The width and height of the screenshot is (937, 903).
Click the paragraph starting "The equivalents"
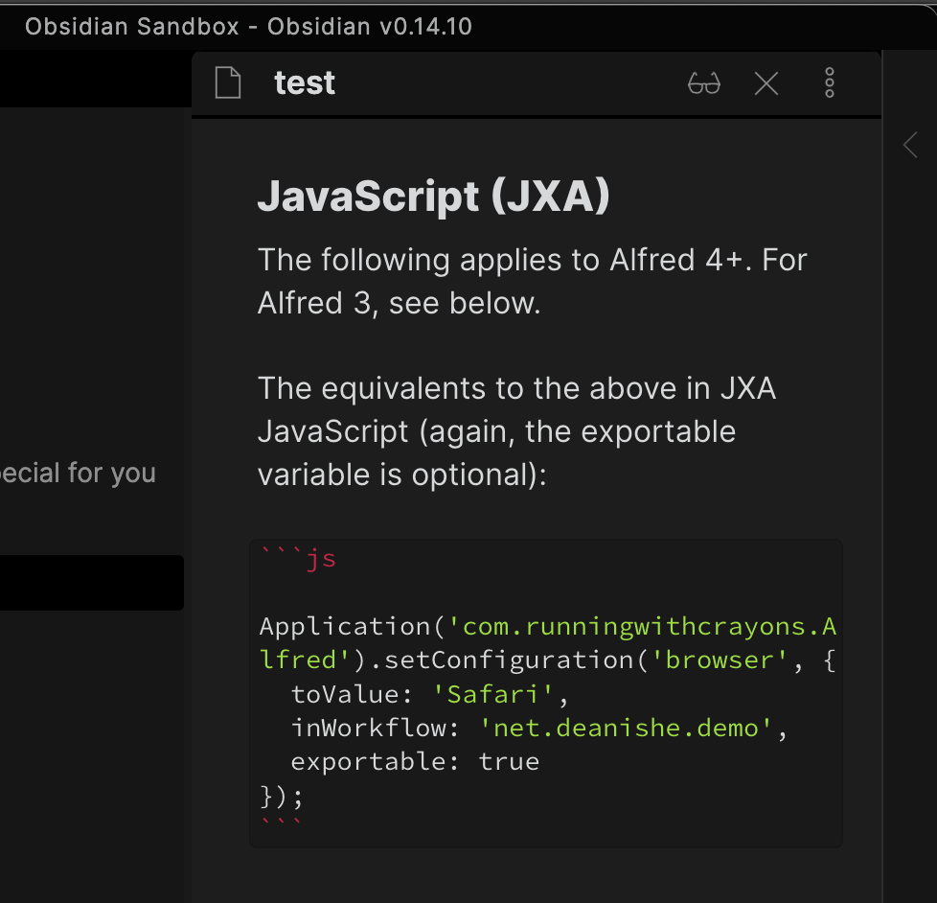click(516, 431)
